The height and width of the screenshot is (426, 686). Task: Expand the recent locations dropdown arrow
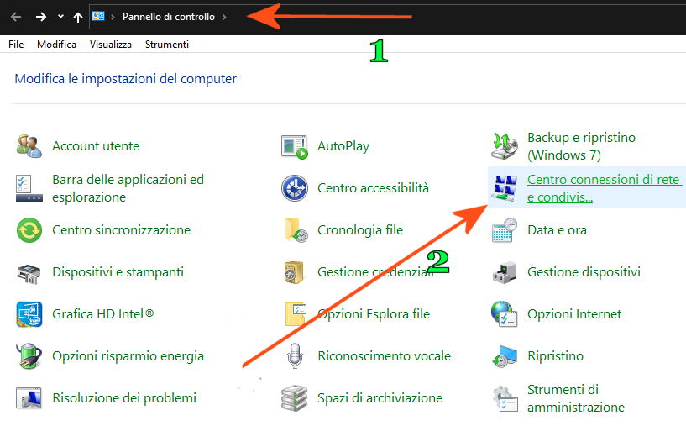[60, 17]
